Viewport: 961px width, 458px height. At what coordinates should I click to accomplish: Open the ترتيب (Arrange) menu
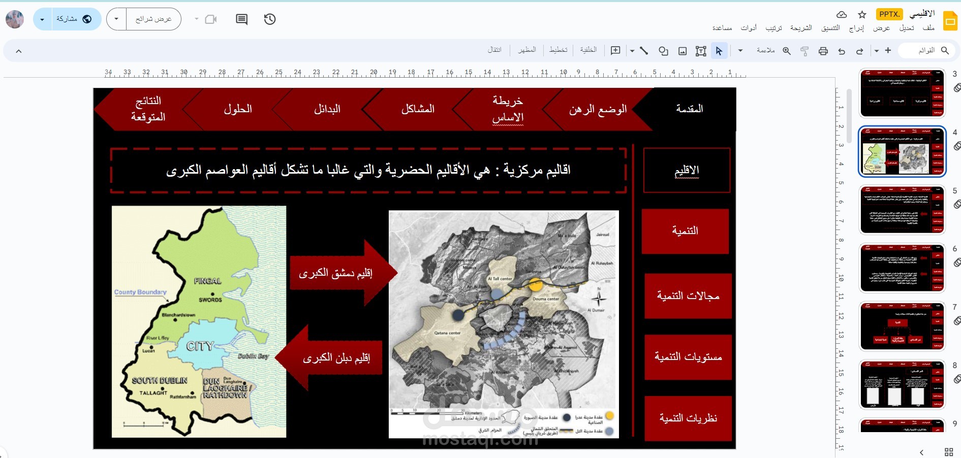coord(774,28)
